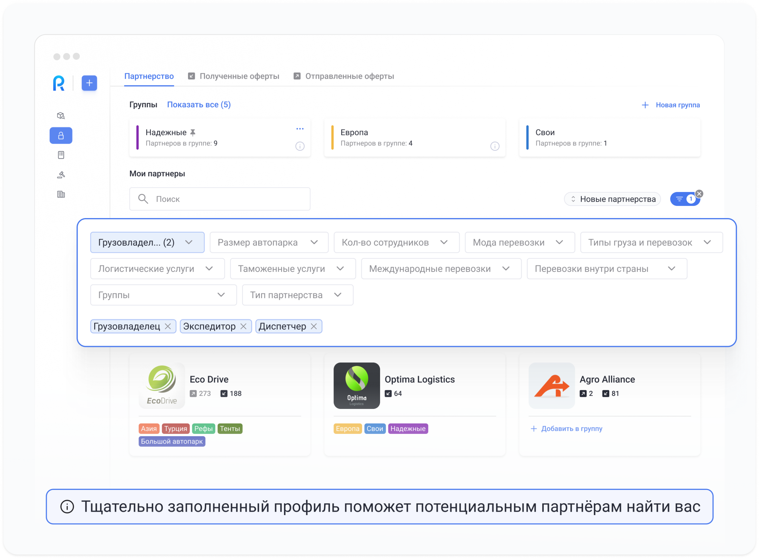Open the options menu on the Надежные group card
This screenshot has width=759, height=558.
299,128
